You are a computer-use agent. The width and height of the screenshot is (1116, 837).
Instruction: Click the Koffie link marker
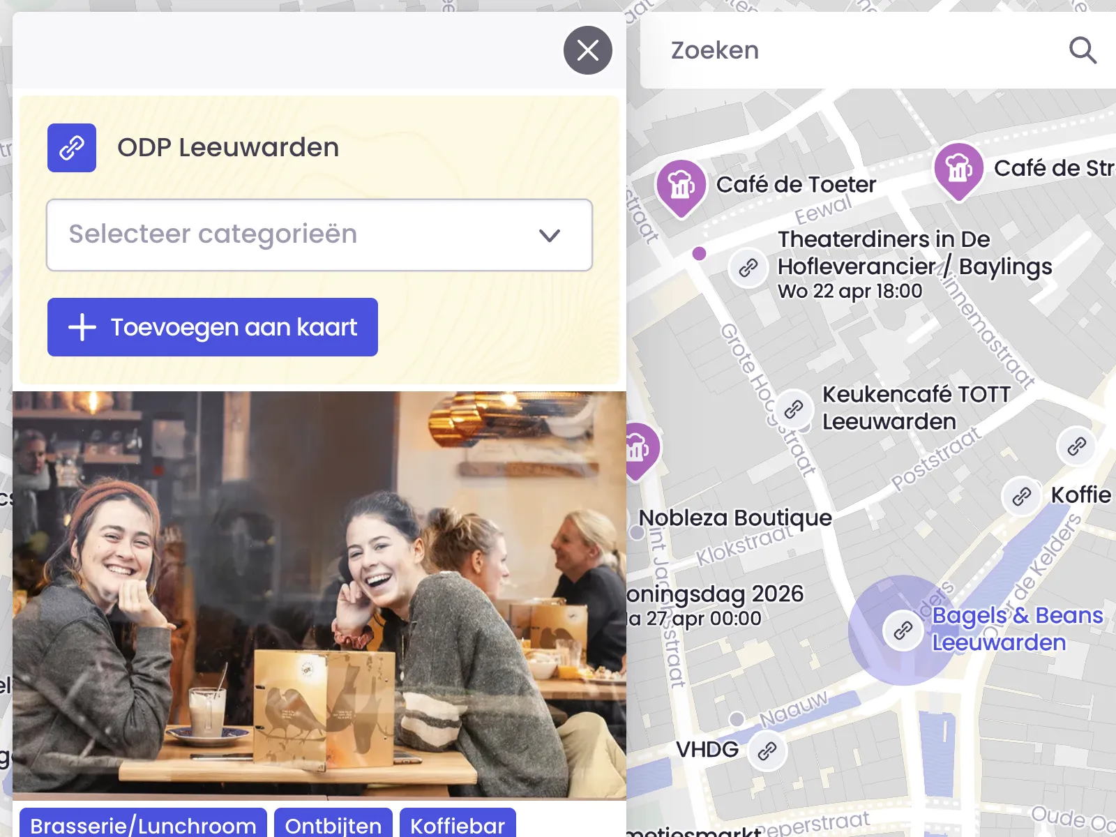(x=1022, y=497)
